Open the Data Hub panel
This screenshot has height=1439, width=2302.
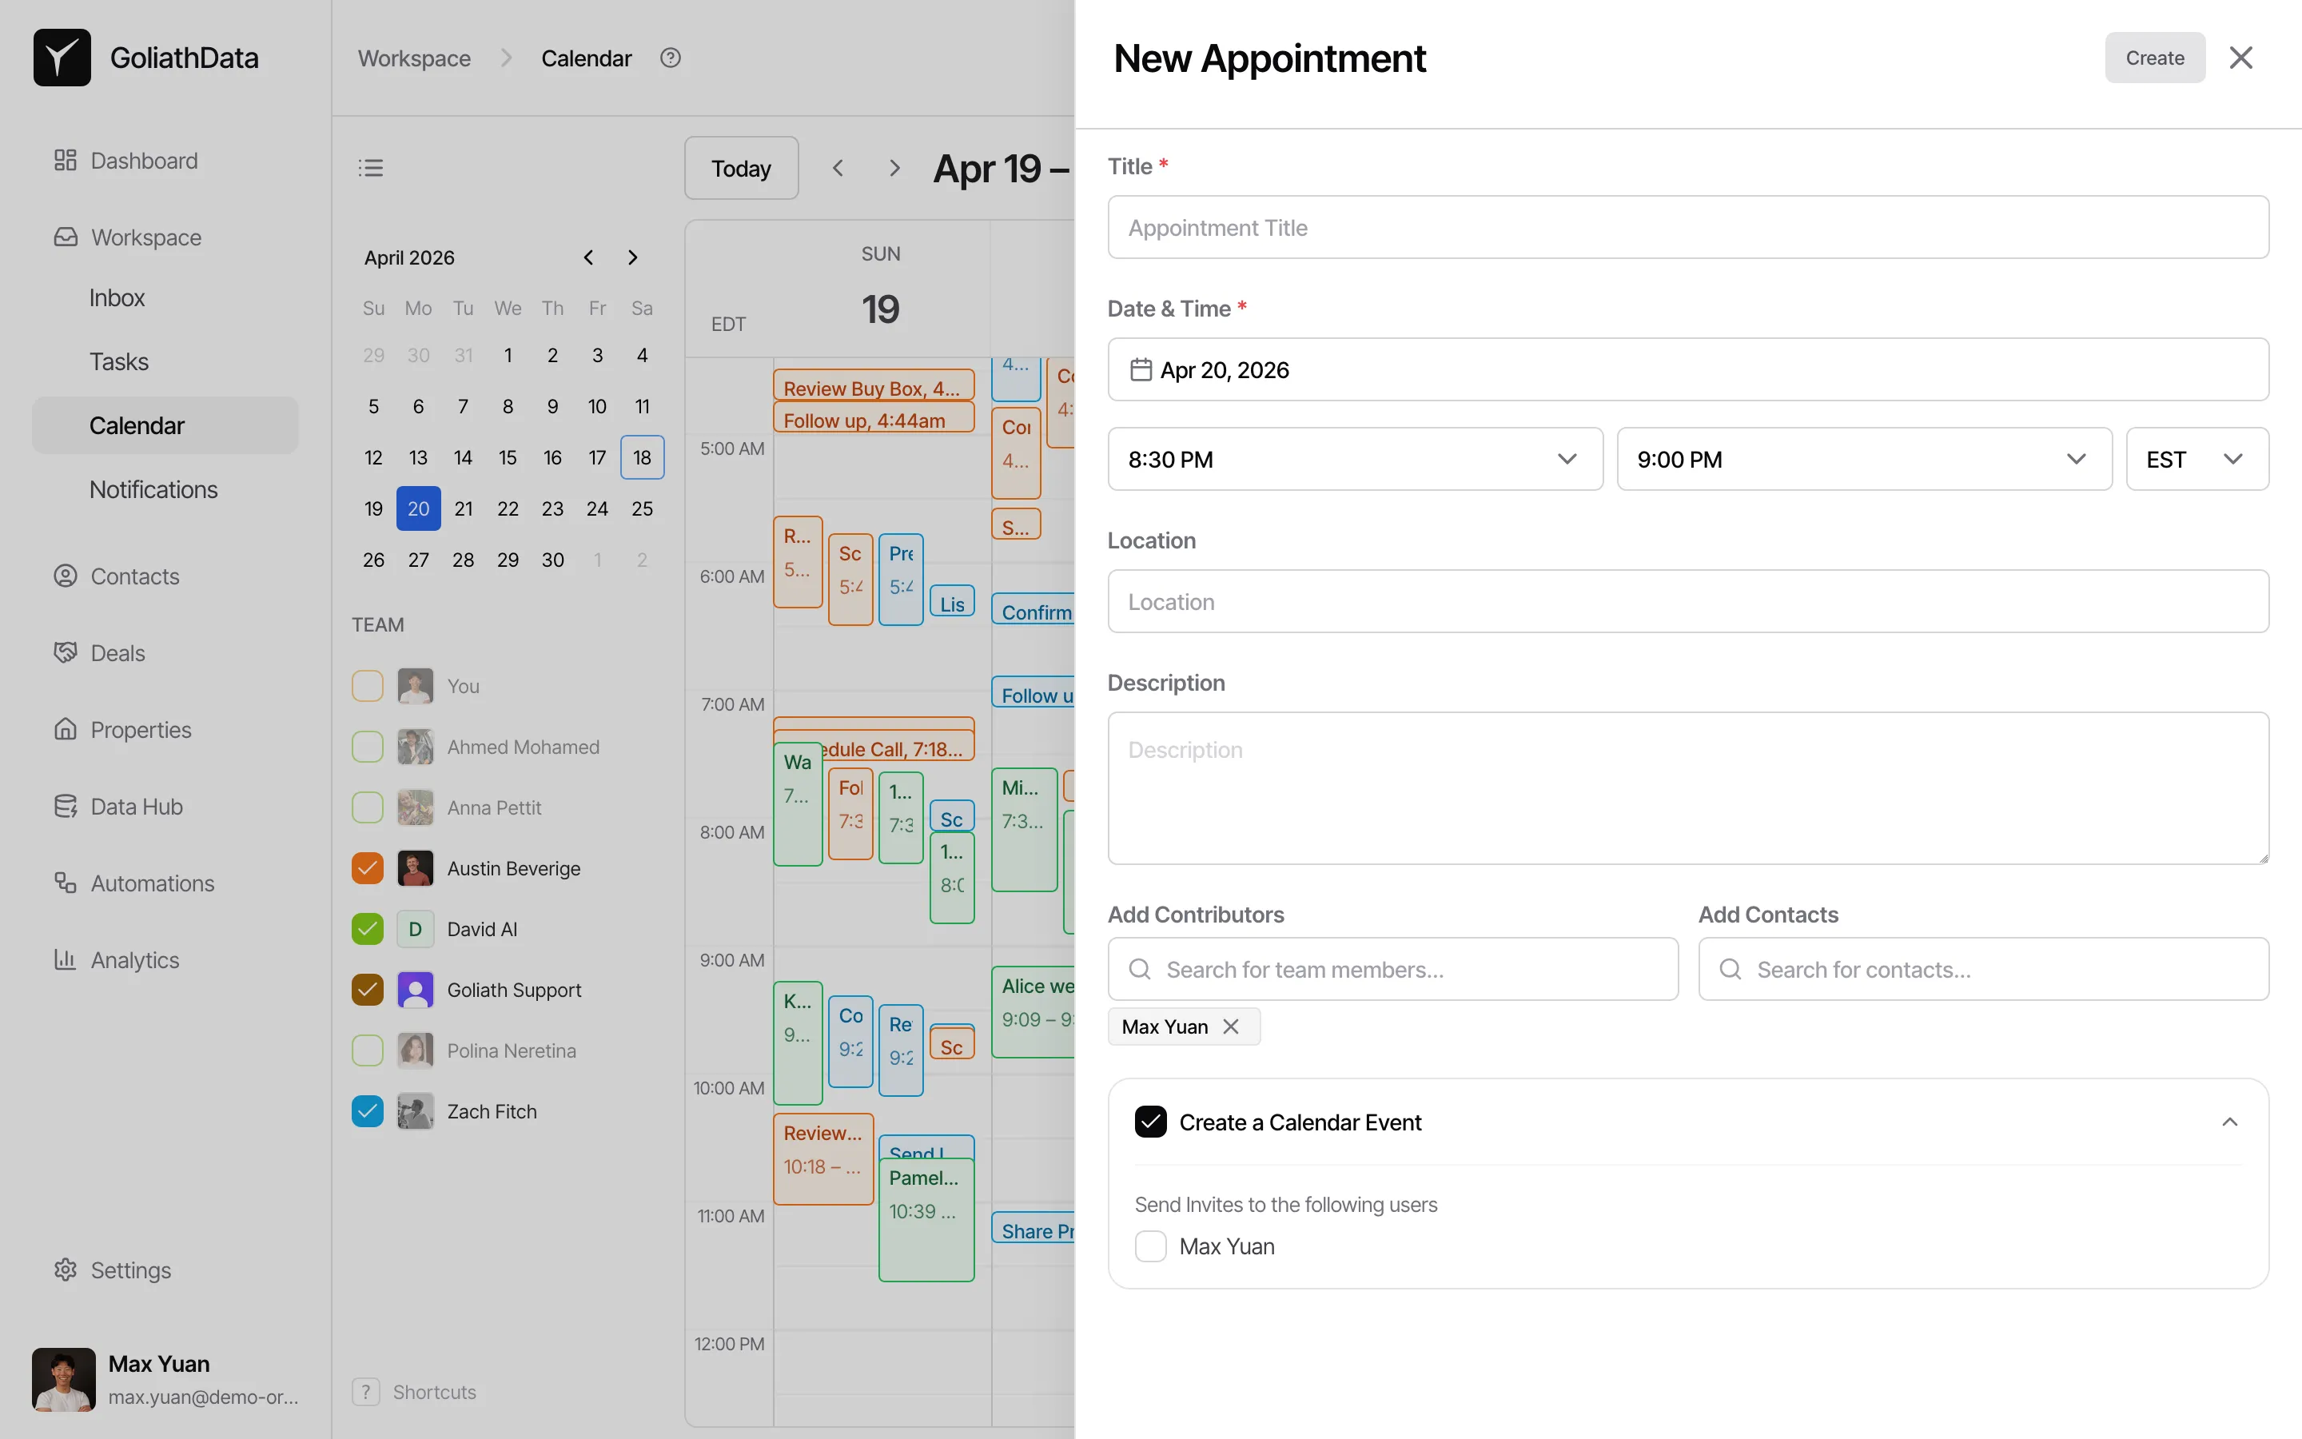(136, 806)
